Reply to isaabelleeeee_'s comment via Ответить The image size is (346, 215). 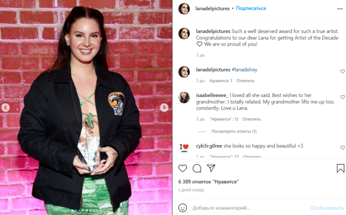pos(251,119)
